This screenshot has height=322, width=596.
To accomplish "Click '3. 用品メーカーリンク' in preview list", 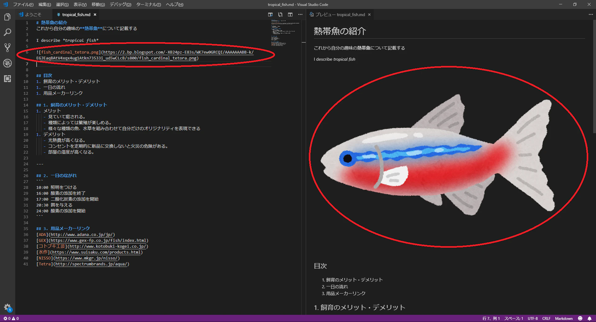I will (x=344, y=294).
